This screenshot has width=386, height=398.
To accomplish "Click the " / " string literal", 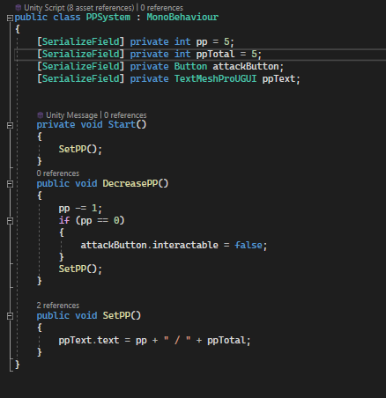I will click(177, 340).
